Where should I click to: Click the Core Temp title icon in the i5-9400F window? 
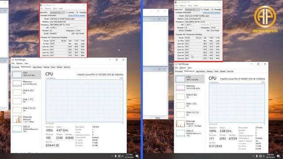point(176,2)
